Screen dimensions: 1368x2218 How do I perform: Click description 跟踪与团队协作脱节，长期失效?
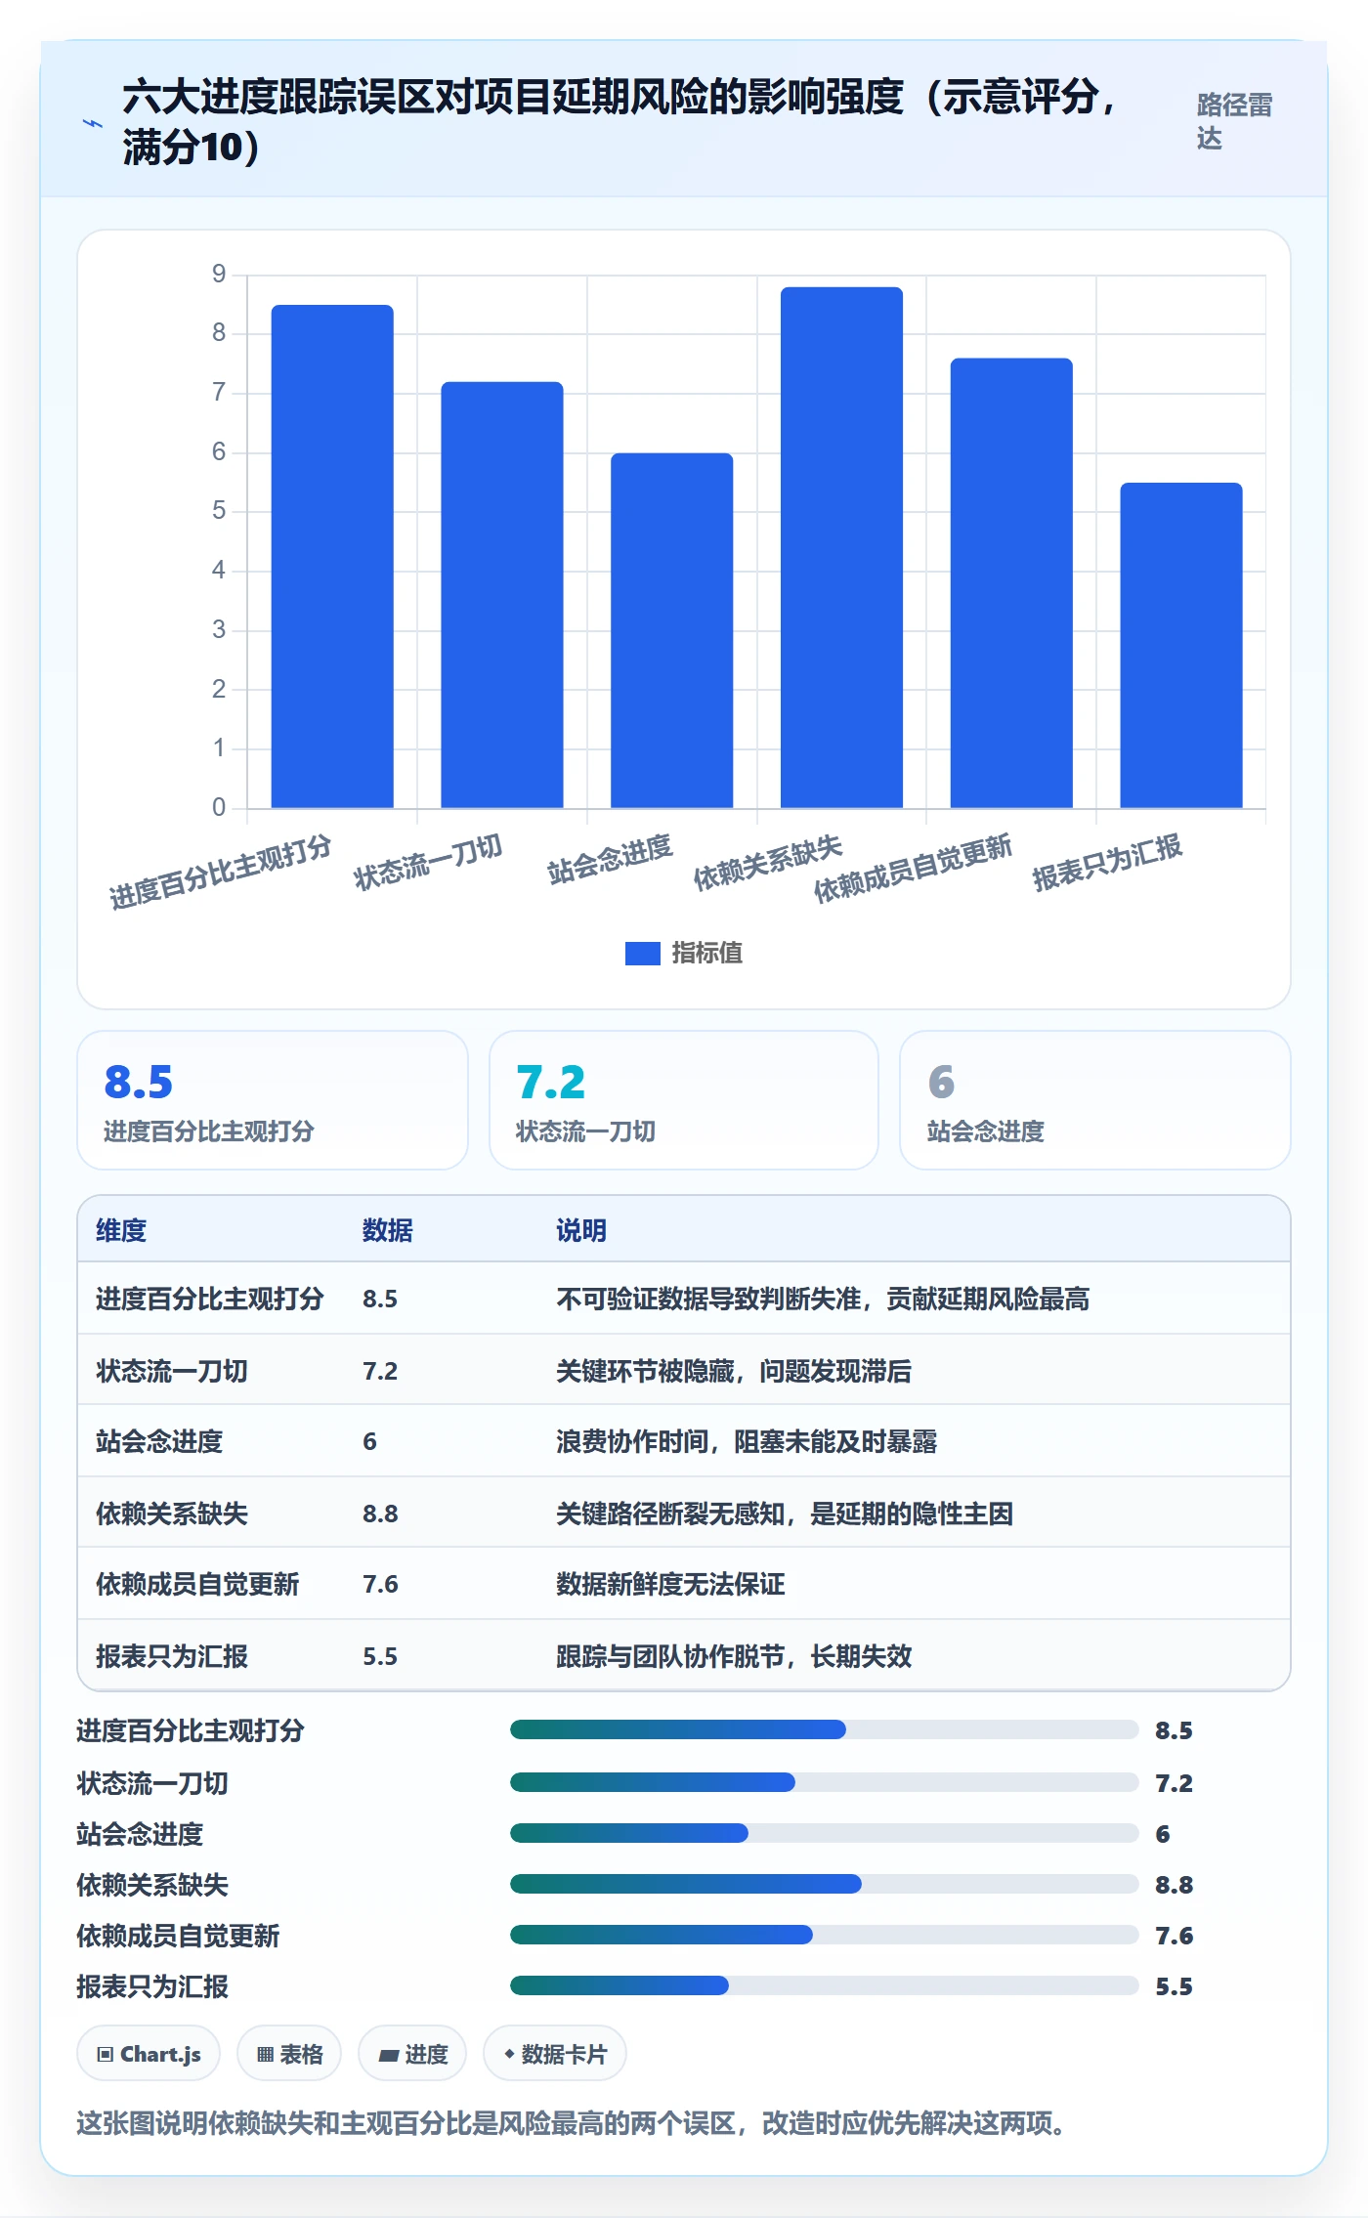pyautogui.click(x=734, y=1656)
